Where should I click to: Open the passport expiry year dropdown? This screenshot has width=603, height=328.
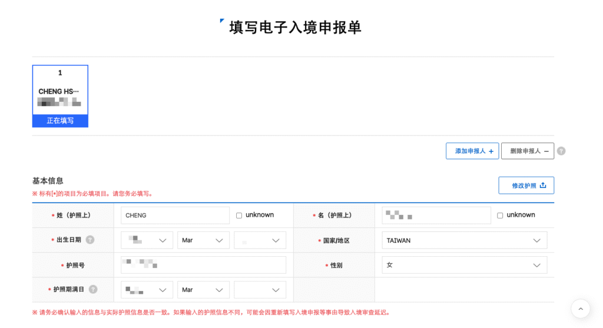tap(147, 290)
